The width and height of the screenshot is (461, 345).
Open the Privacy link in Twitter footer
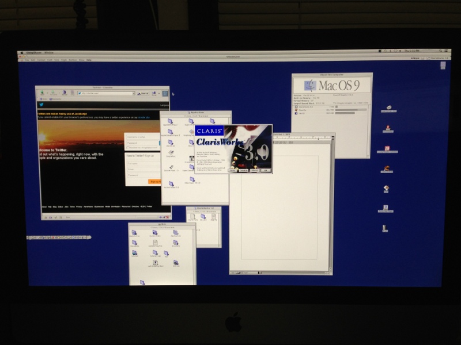(x=79, y=206)
